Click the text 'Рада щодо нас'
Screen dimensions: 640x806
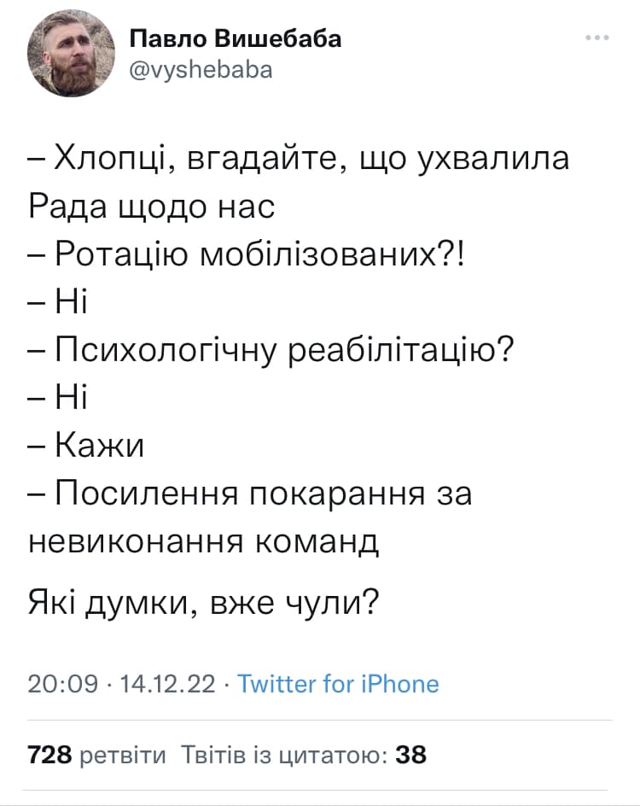[x=154, y=206]
